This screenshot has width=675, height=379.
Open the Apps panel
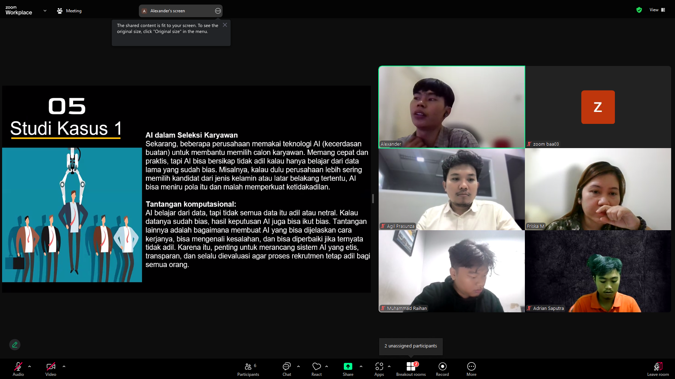[x=379, y=369]
